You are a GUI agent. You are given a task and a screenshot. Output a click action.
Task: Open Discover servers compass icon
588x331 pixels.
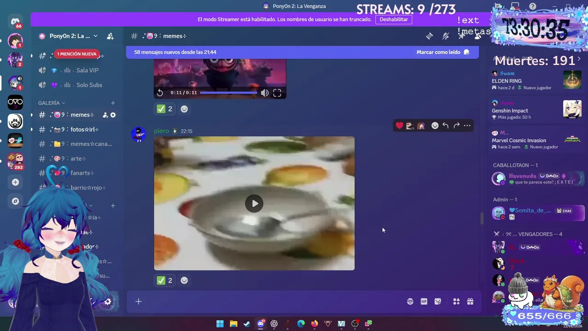click(15, 201)
